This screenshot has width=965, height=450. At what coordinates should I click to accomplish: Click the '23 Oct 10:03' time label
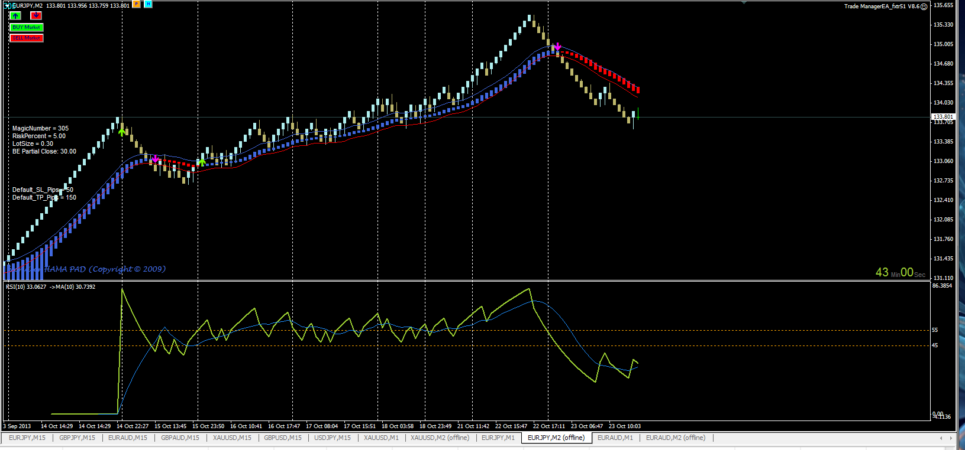(625, 426)
